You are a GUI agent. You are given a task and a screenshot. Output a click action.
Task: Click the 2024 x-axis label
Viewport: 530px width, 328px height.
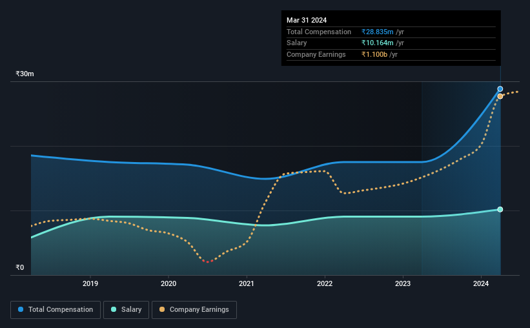pos(481,283)
